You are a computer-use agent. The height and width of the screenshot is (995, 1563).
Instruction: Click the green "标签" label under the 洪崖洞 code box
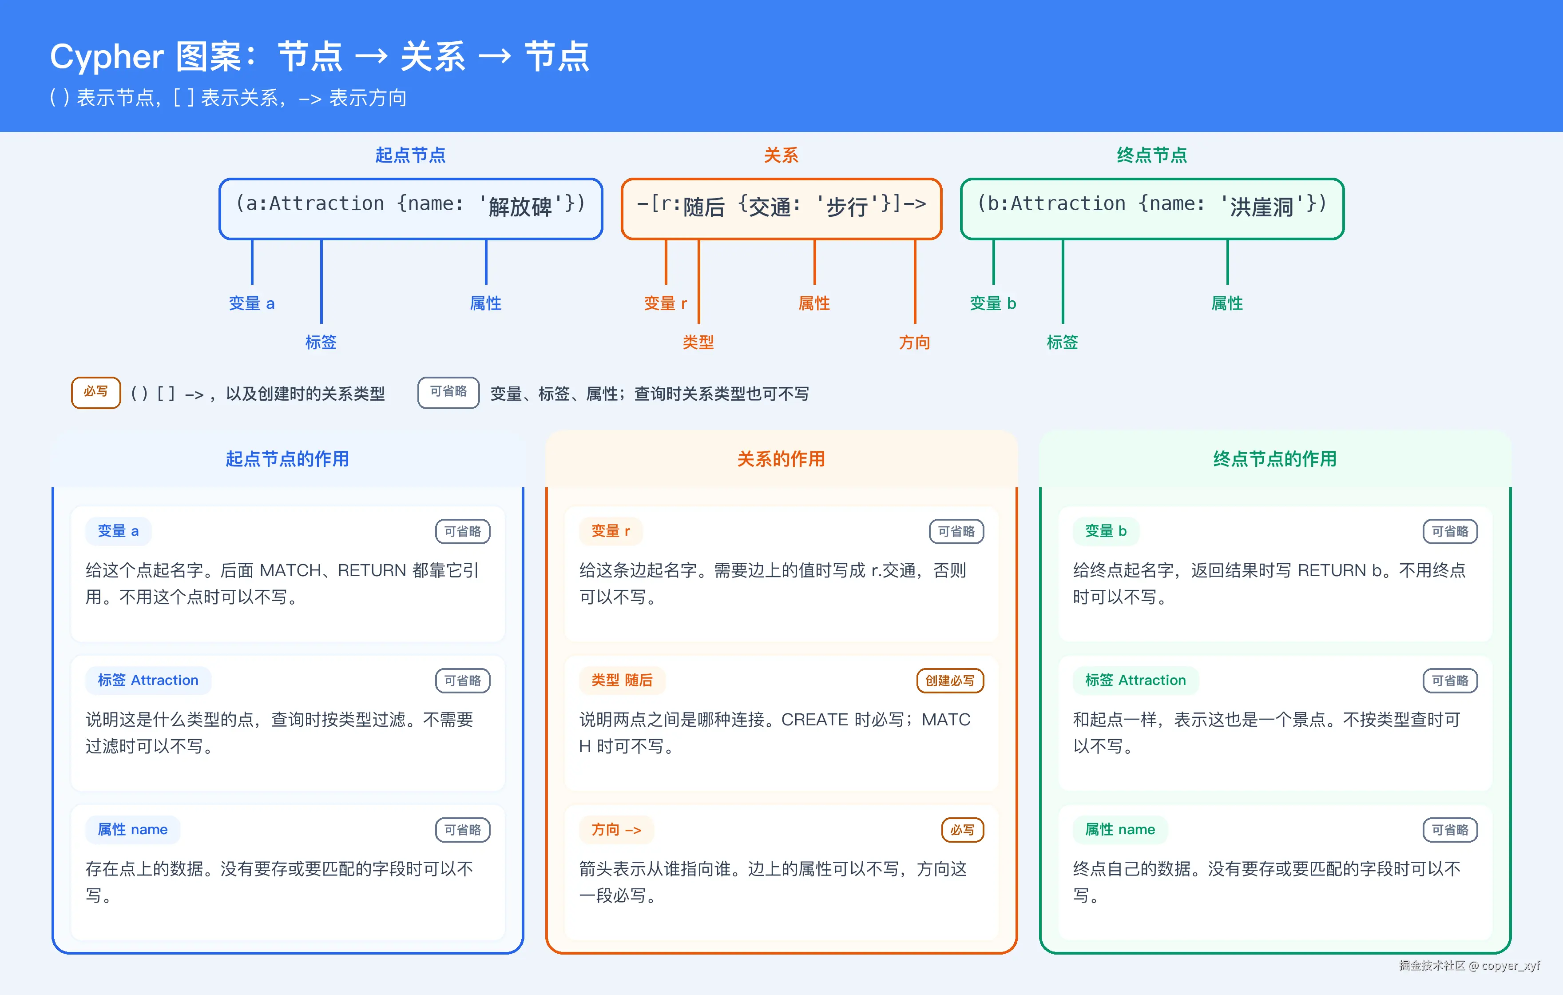(1063, 342)
